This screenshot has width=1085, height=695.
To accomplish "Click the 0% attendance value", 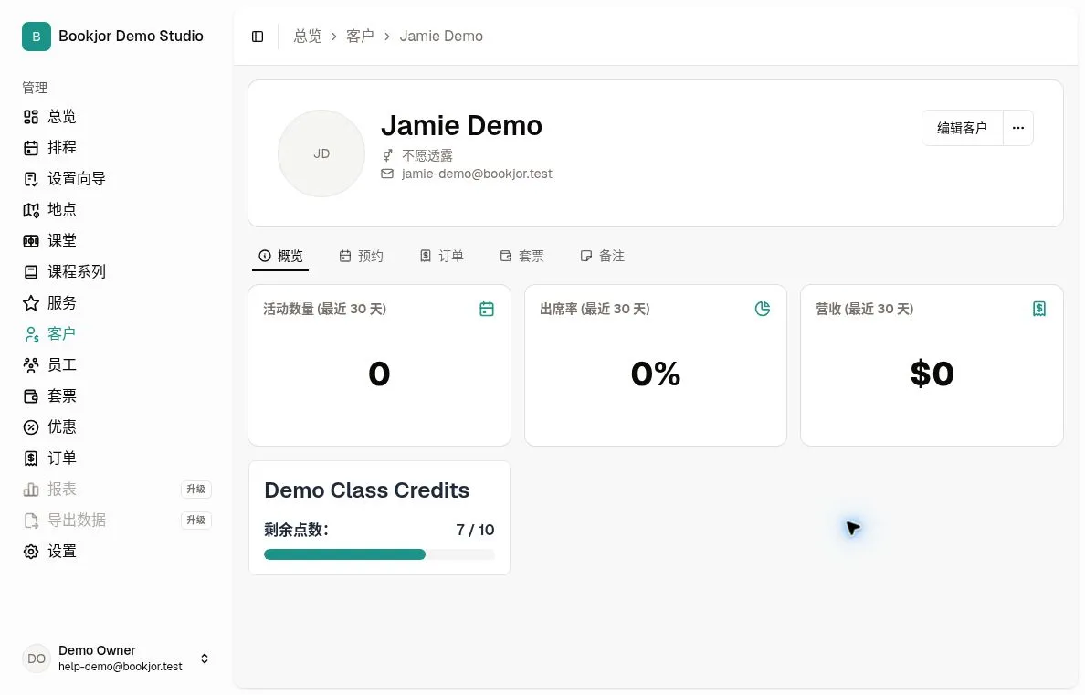I will coord(655,374).
